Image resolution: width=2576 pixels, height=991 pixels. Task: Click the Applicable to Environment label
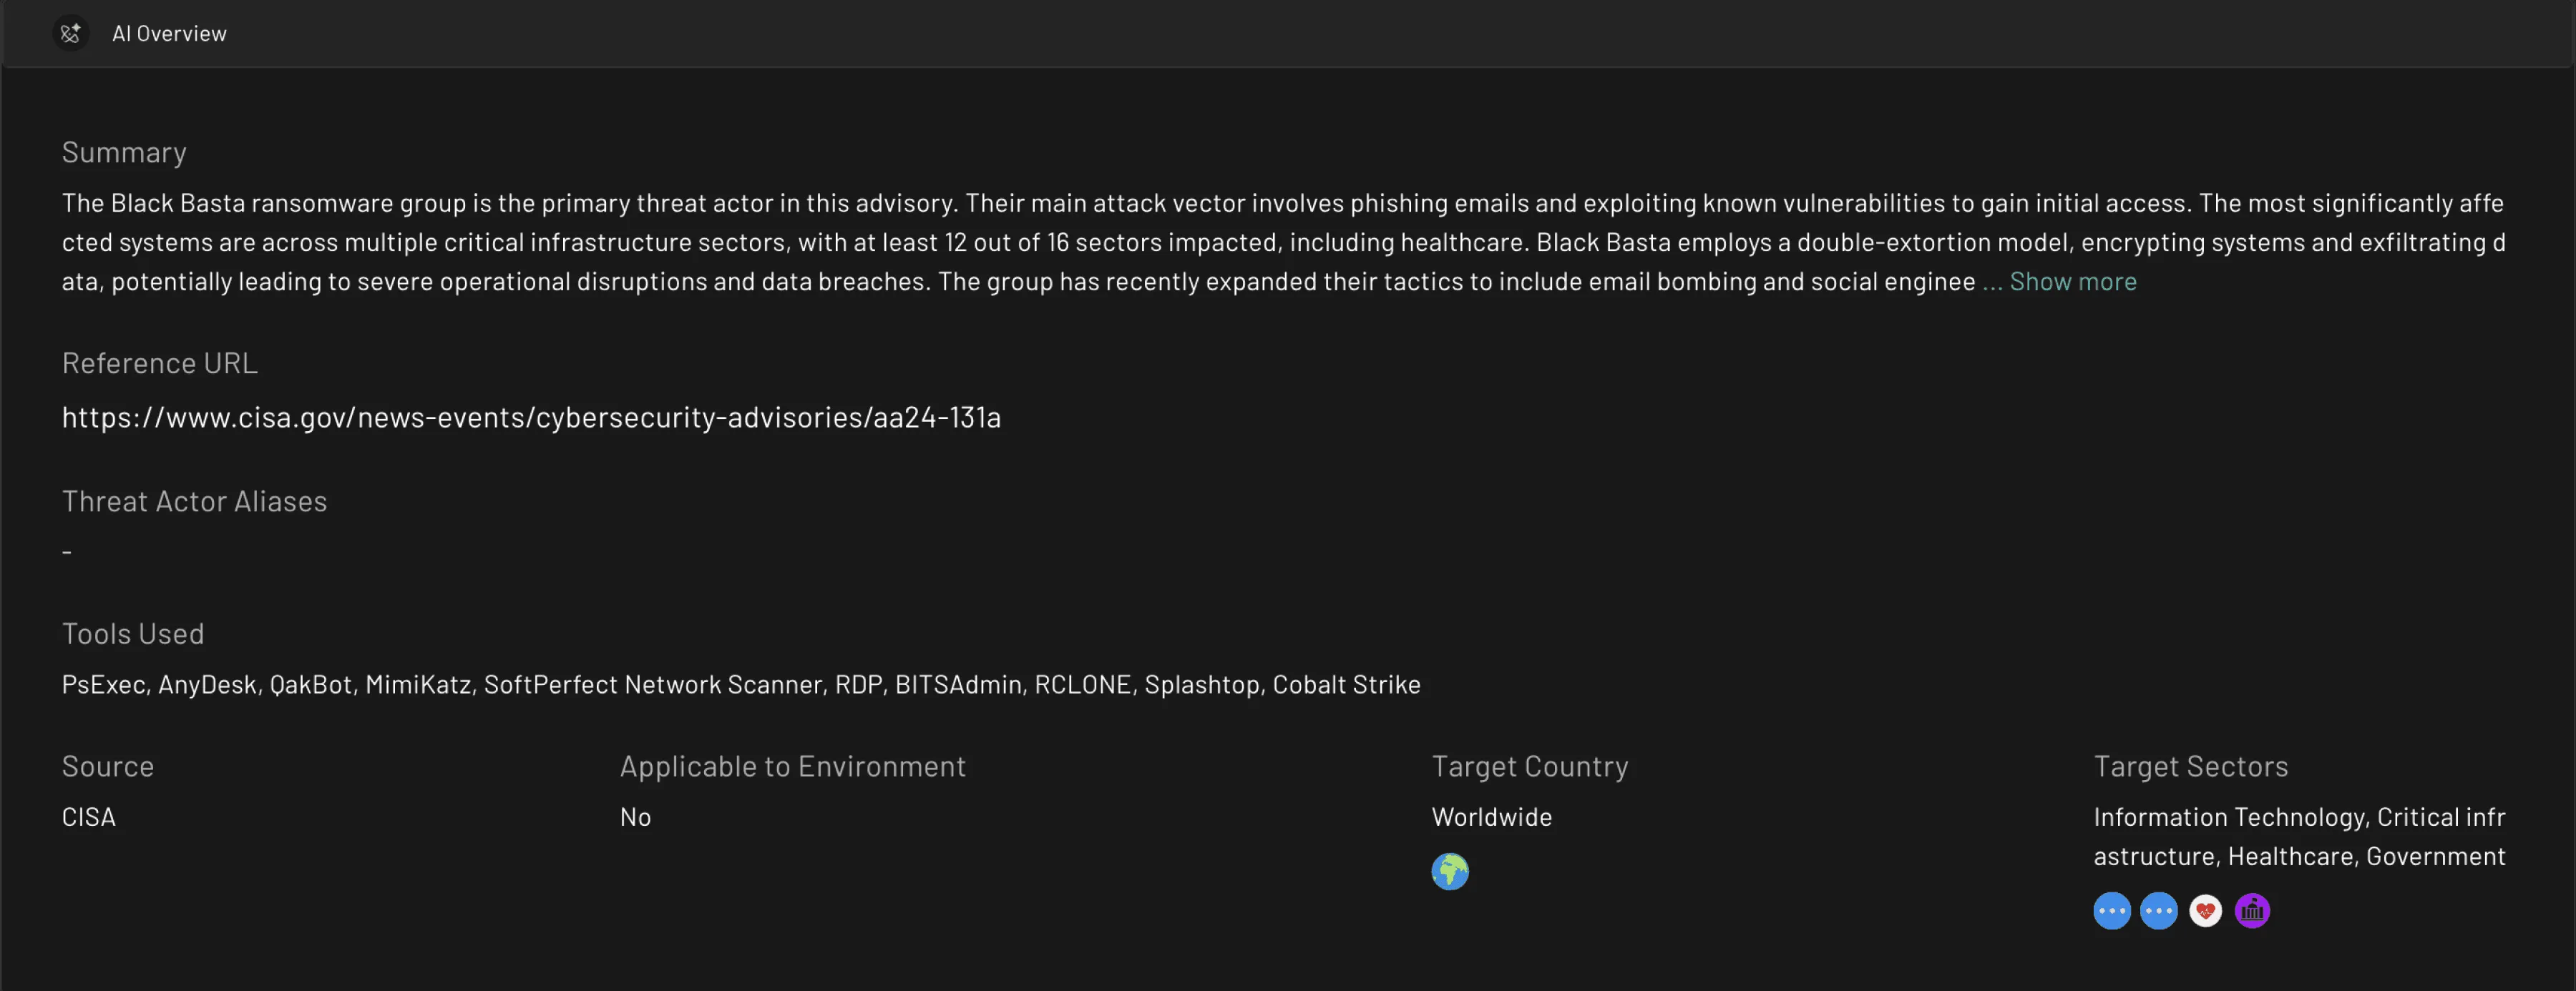[x=793, y=766]
